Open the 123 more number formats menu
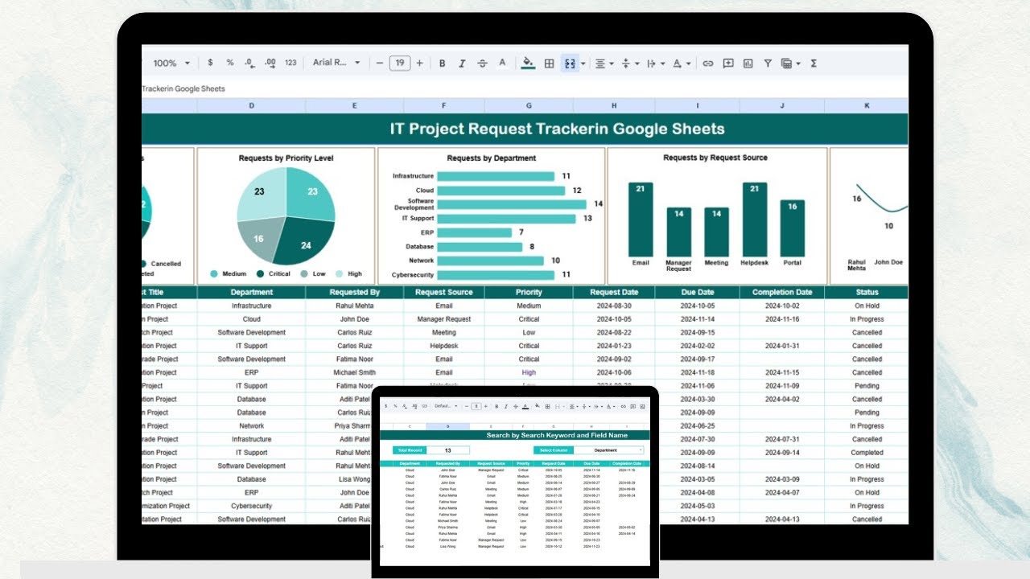The width and height of the screenshot is (1030, 579). click(x=290, y=63)
